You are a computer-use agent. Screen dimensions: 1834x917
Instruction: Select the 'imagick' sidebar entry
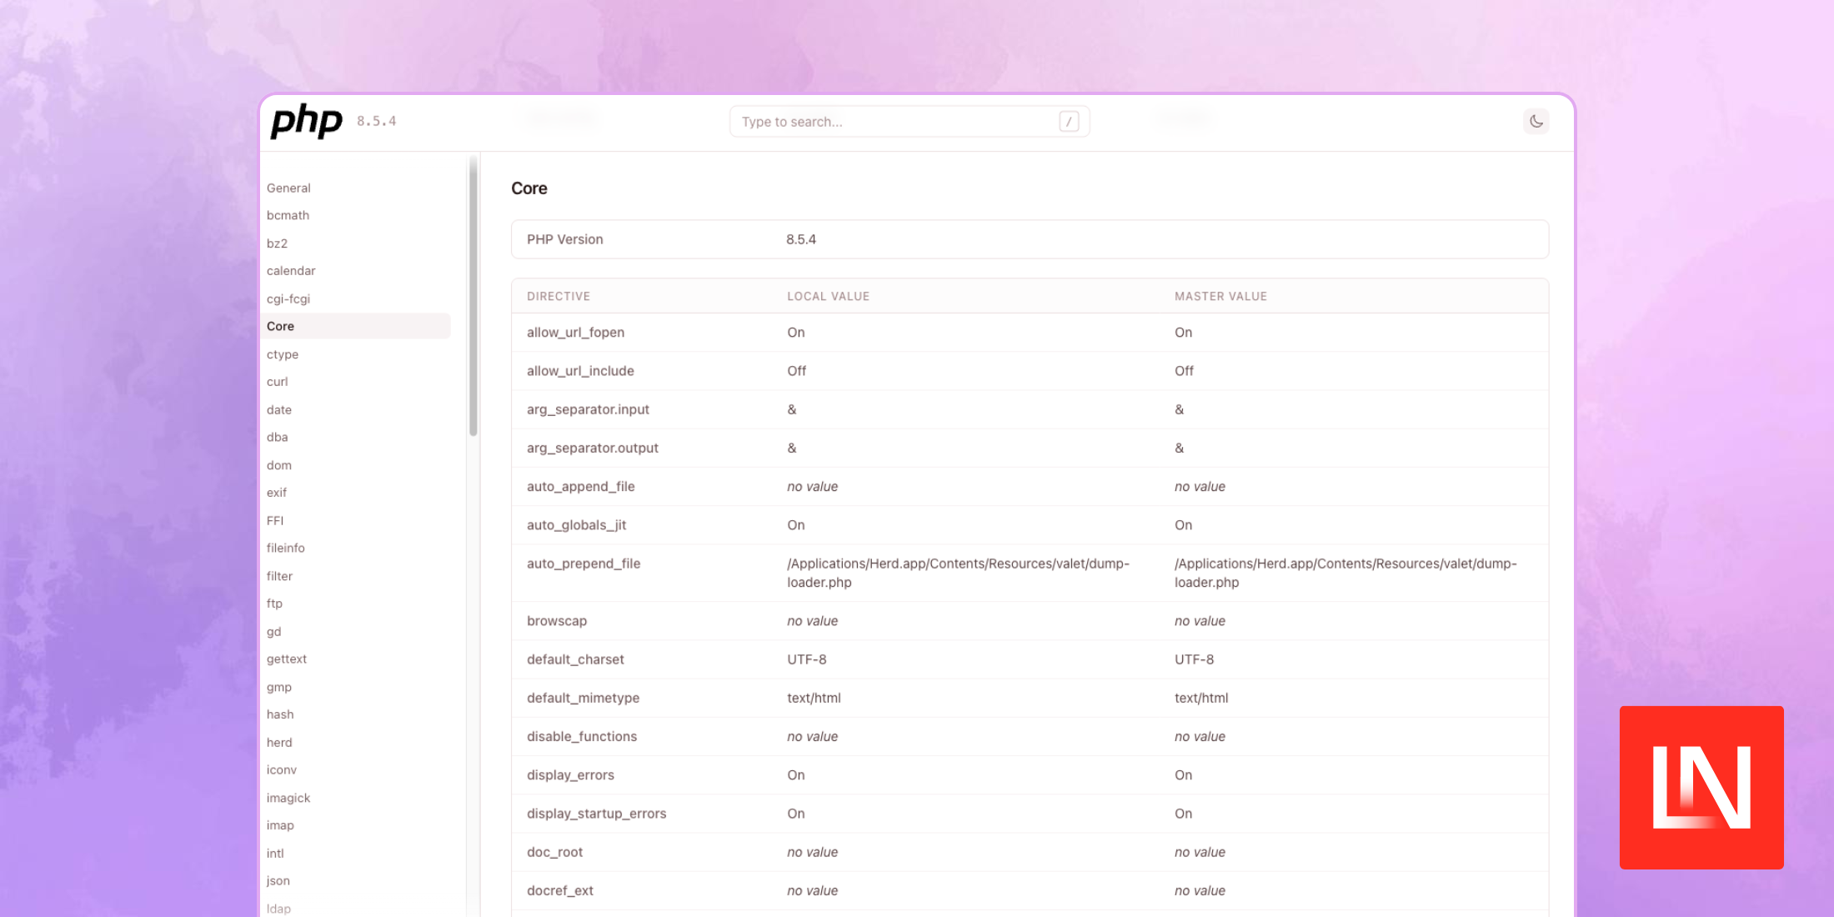288,798
